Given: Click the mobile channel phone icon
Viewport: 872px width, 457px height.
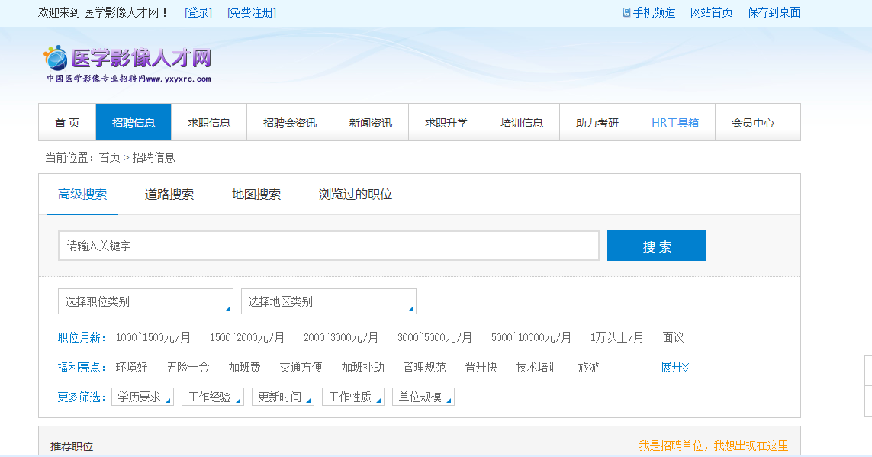Looking at the screenshot, I should click(626, 12).
